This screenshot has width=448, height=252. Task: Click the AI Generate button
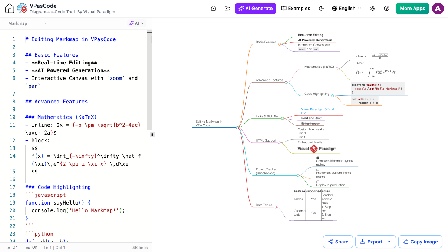click(256, 9)
